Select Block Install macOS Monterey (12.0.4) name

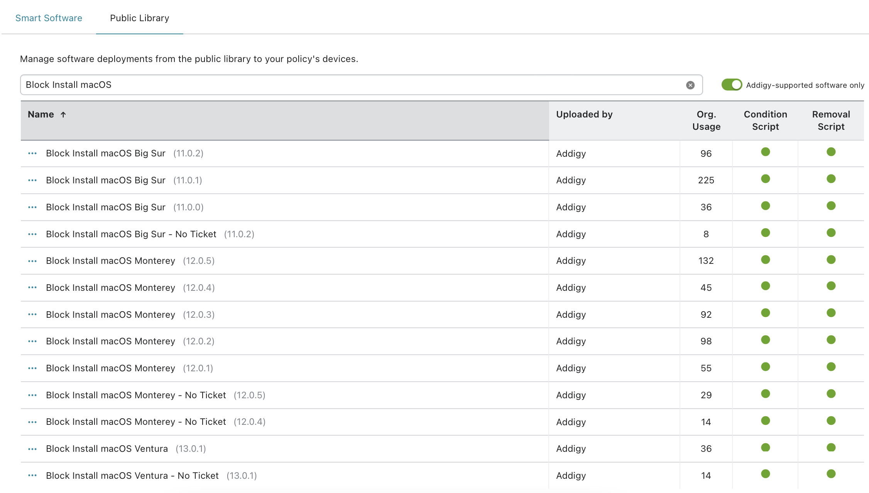tap(110, 288)
